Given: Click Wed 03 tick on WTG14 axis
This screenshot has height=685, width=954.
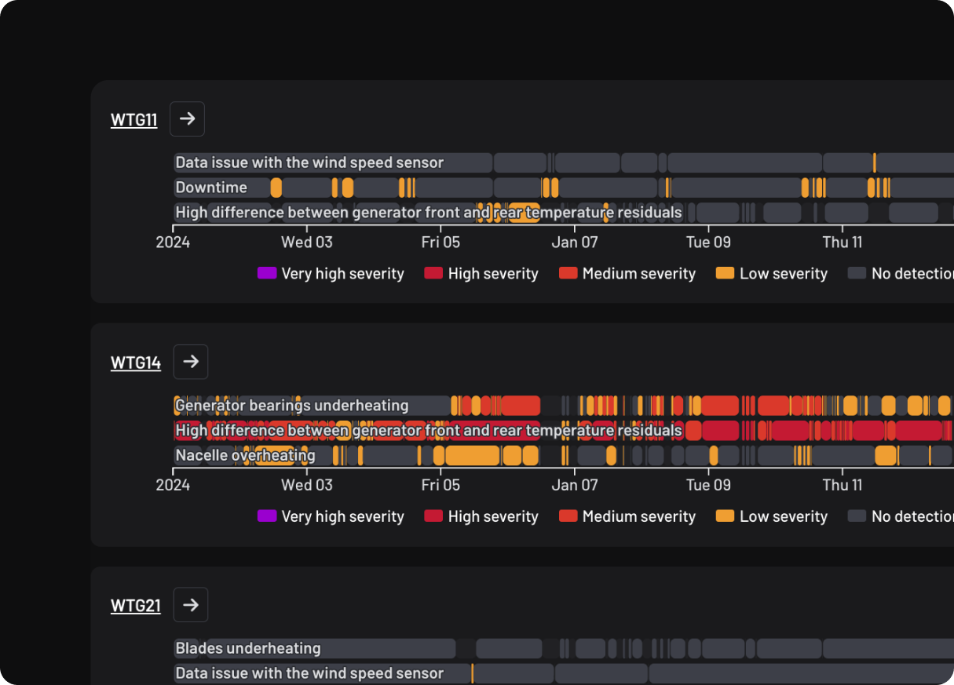Looking at the screenshot, I should 307,485.
